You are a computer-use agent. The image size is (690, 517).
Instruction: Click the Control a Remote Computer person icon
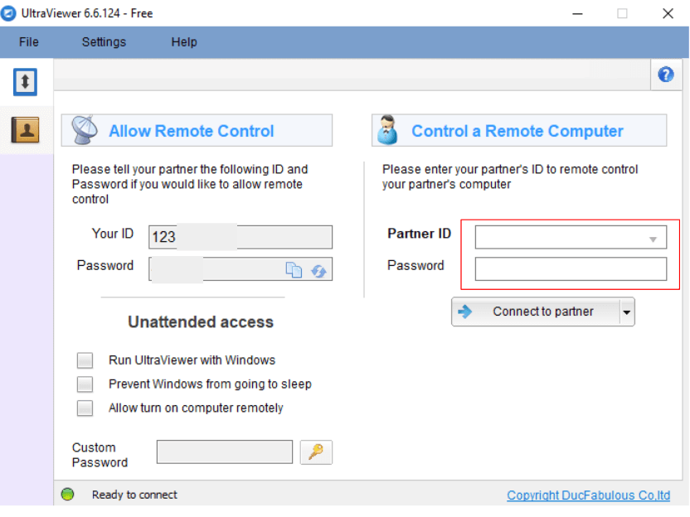click(387, 130)
